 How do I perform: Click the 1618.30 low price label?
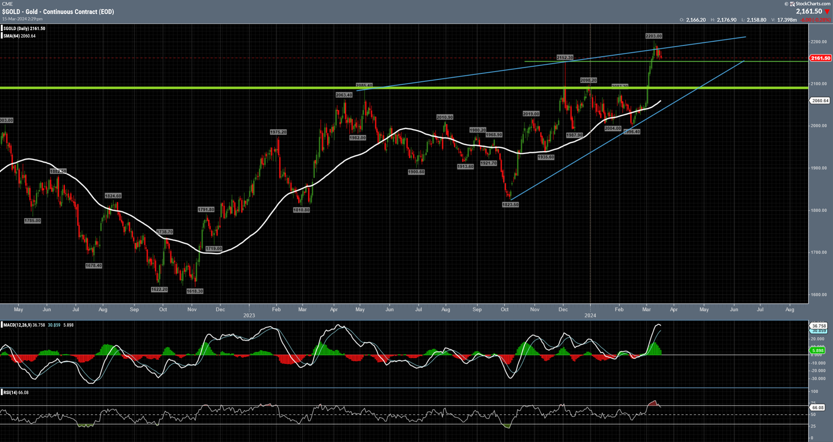(195, 291)
